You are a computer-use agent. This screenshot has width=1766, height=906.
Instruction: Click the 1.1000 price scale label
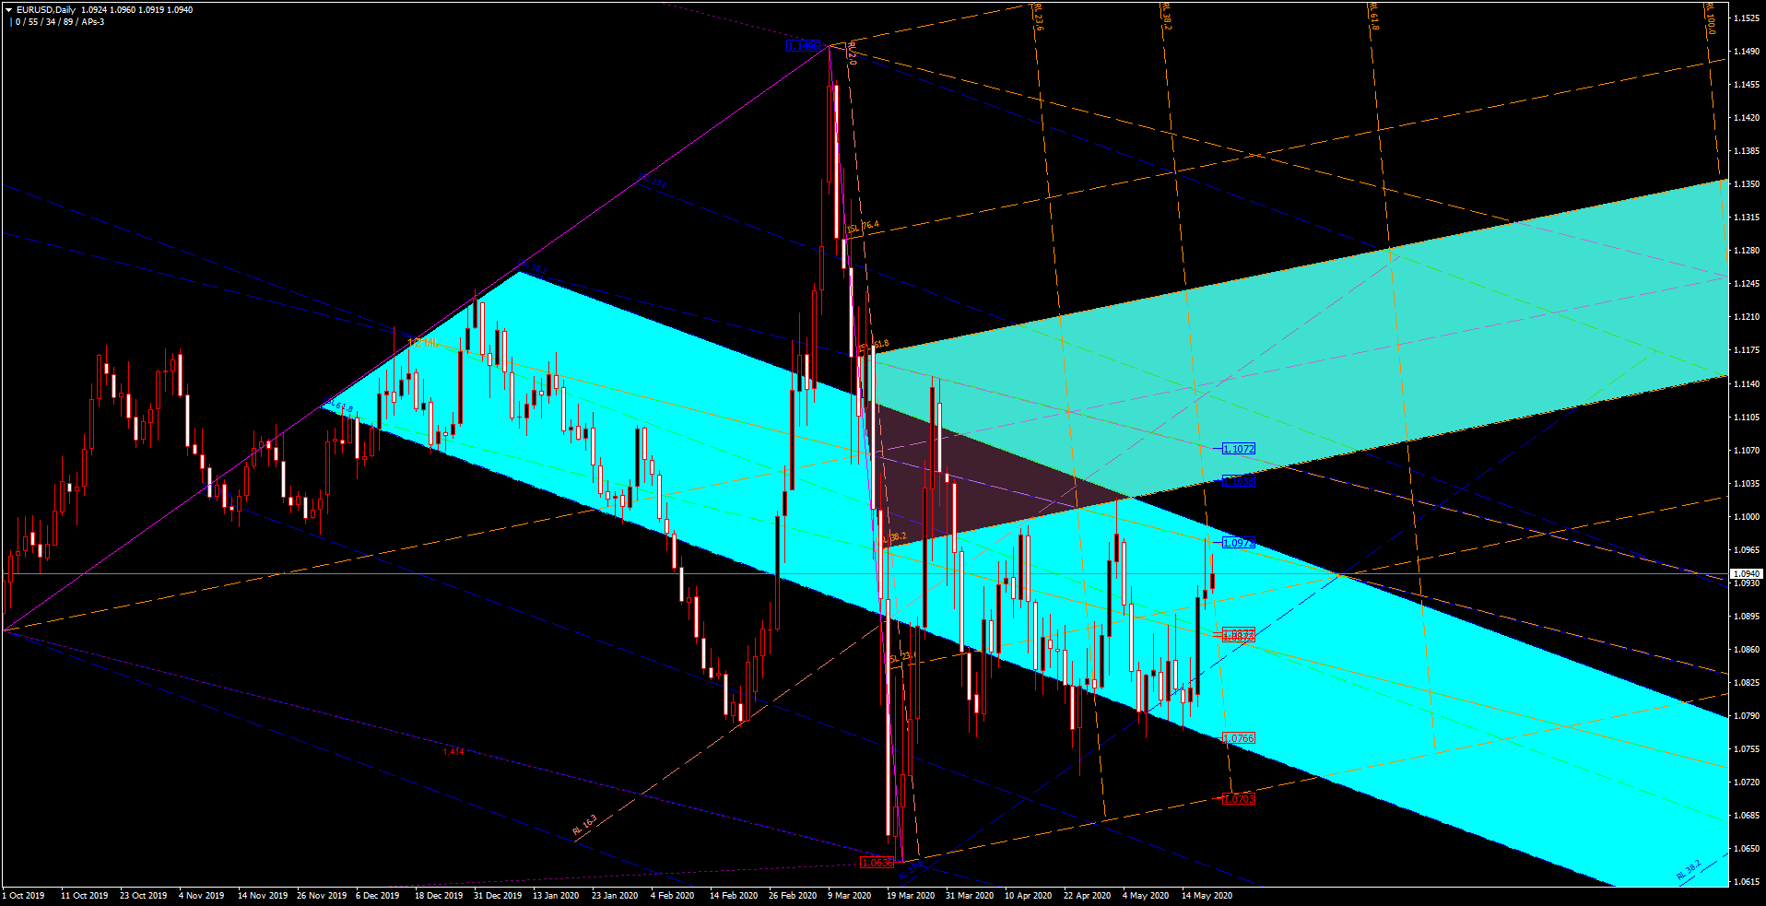[x=1746, y=517]
